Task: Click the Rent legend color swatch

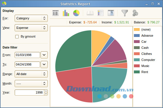Action: [x=137, y=72]
